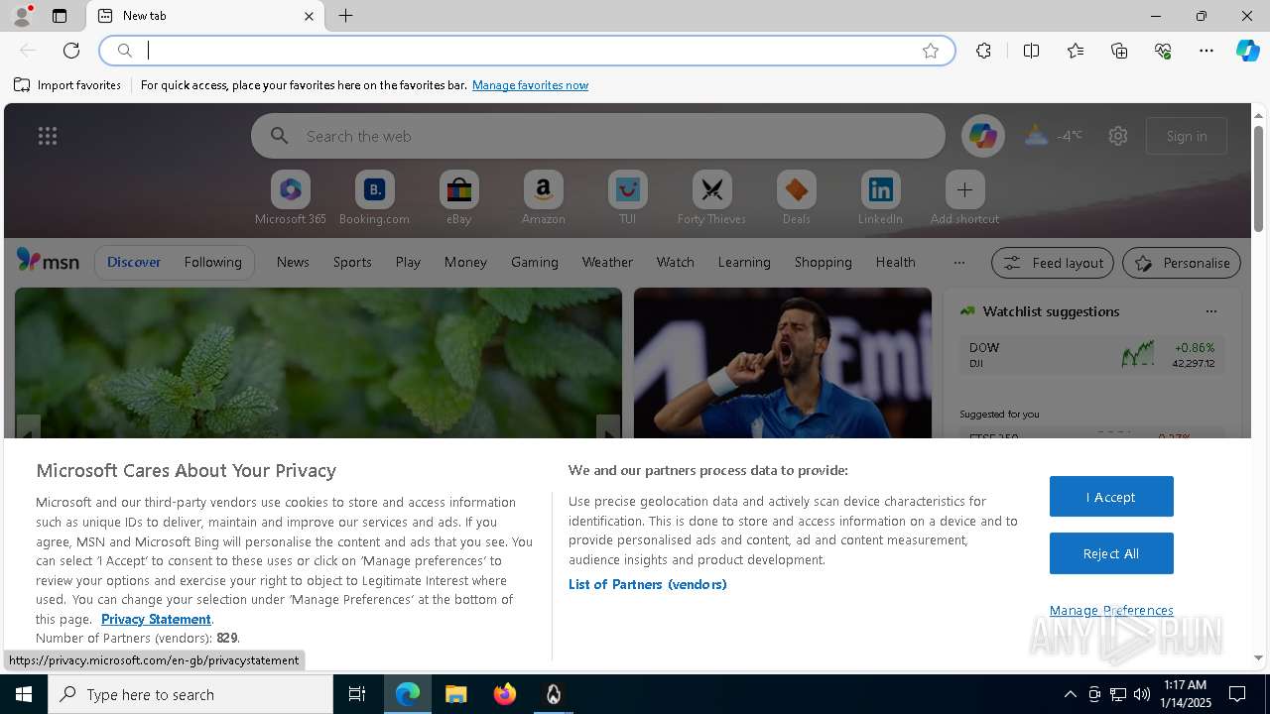Open Copilot icon beside search box
This screenshot has width=1270, height=714.
click(x=982, y=136)
